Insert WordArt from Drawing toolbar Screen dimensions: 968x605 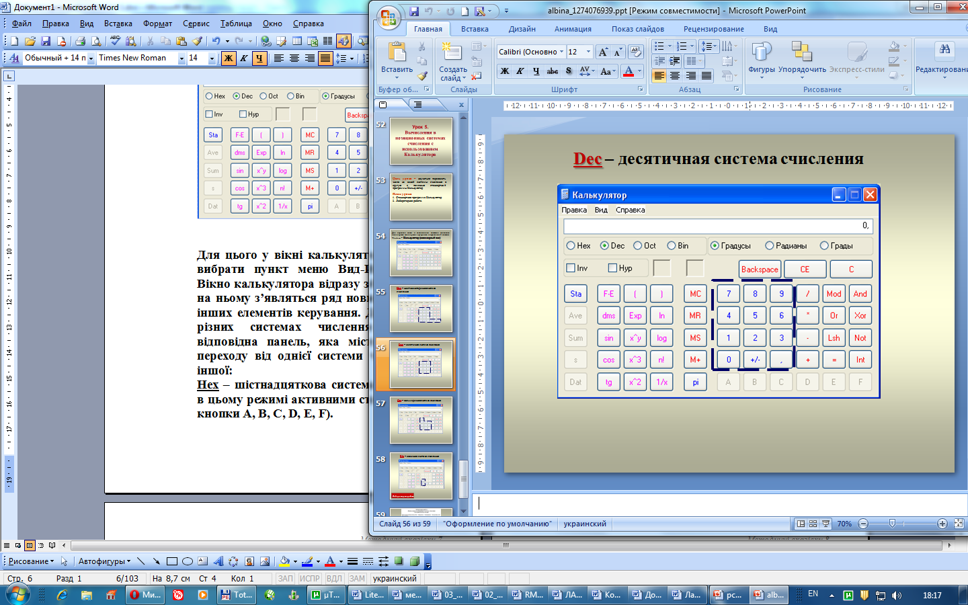pos(218,561)
